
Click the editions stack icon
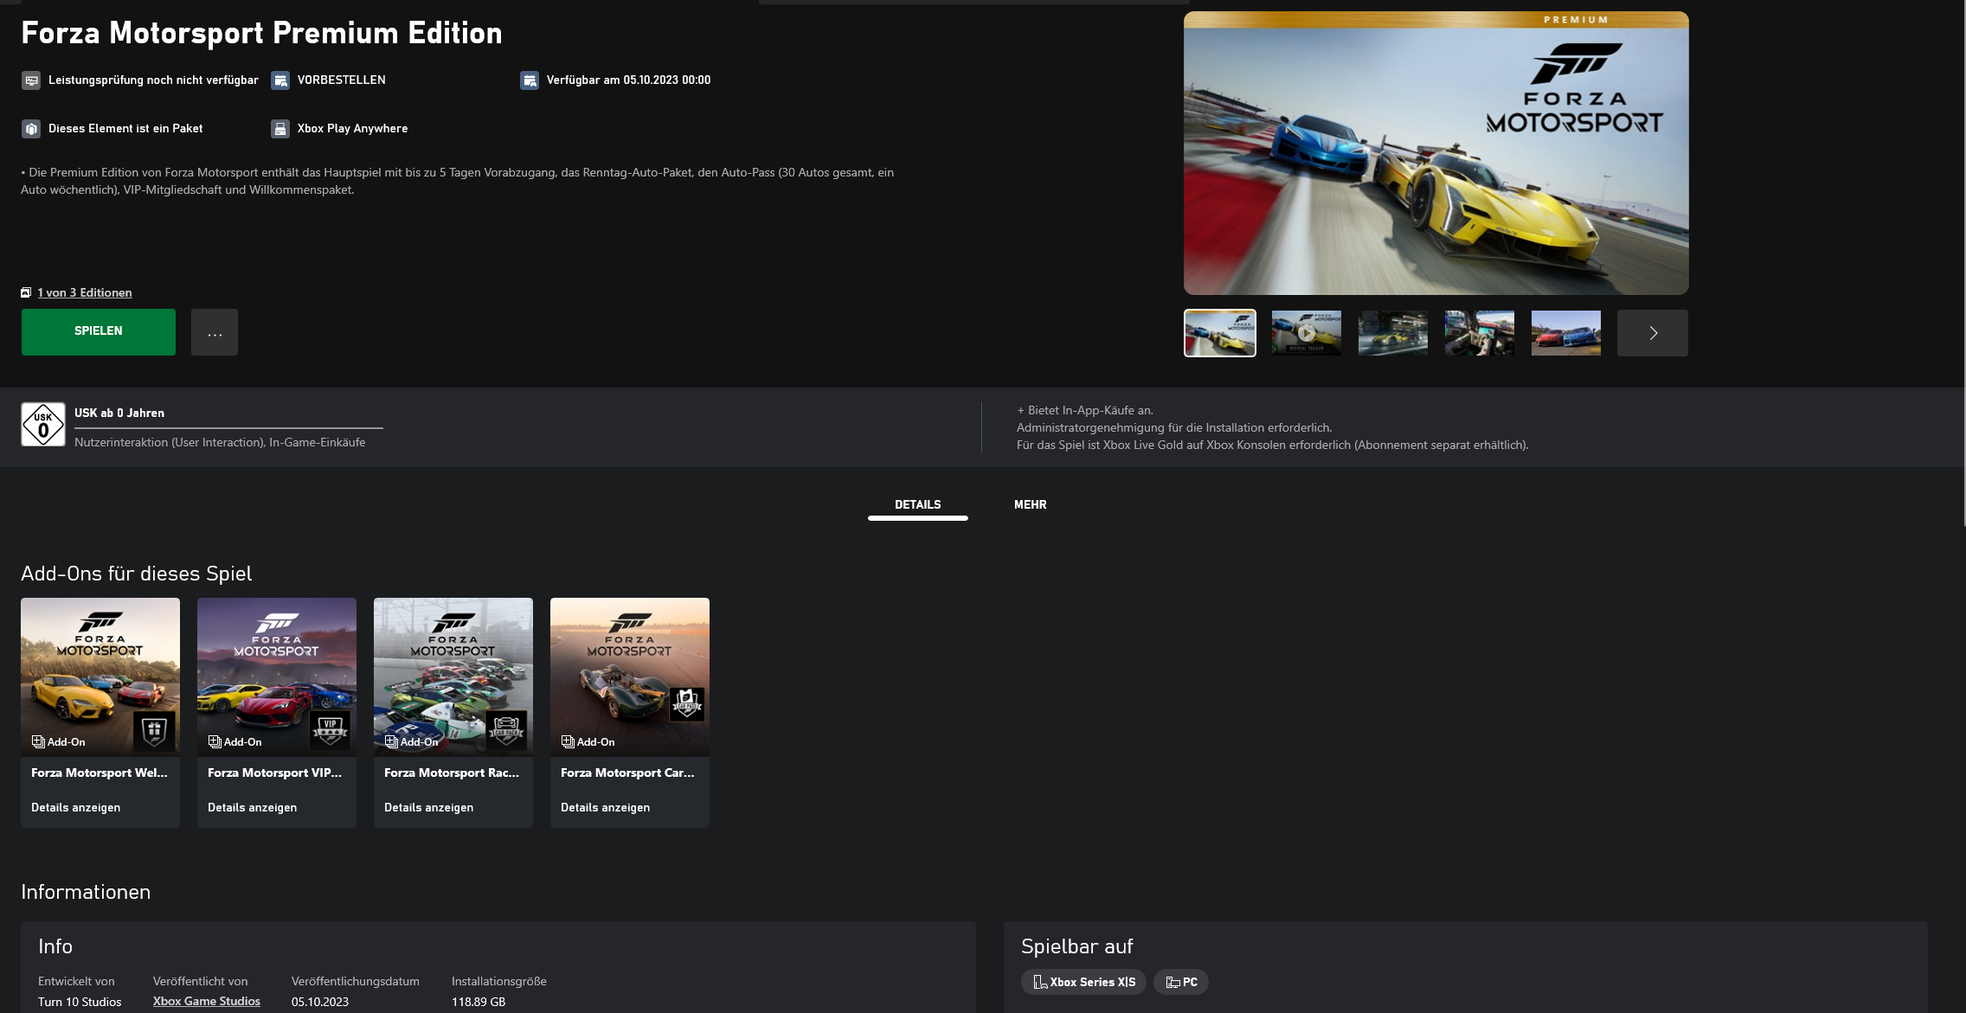pyautogui.click(x=26, y=292)
